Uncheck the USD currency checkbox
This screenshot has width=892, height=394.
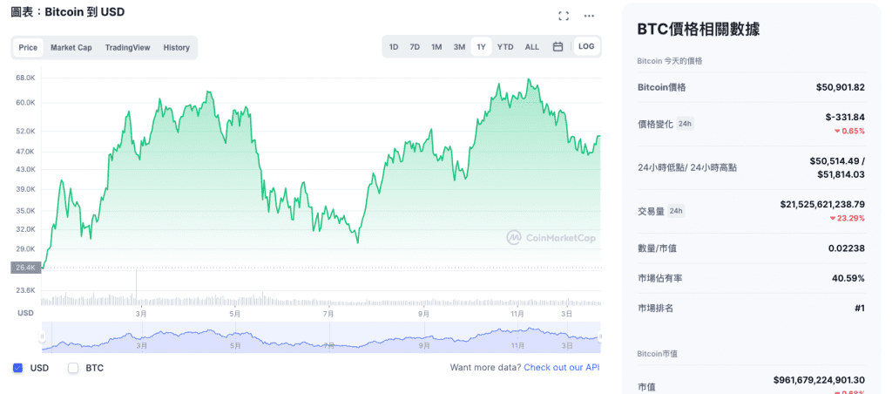click(x=18, y=368)
